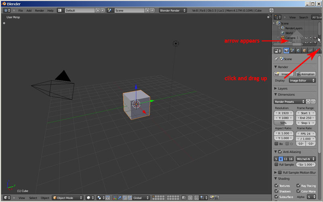Select 16 anti-aliasing samples

(291, 159)
